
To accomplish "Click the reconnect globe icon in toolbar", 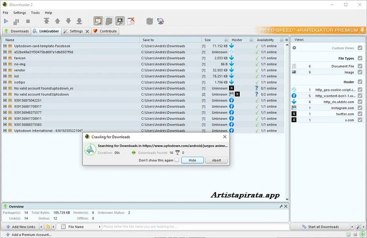I will (161, 21).
